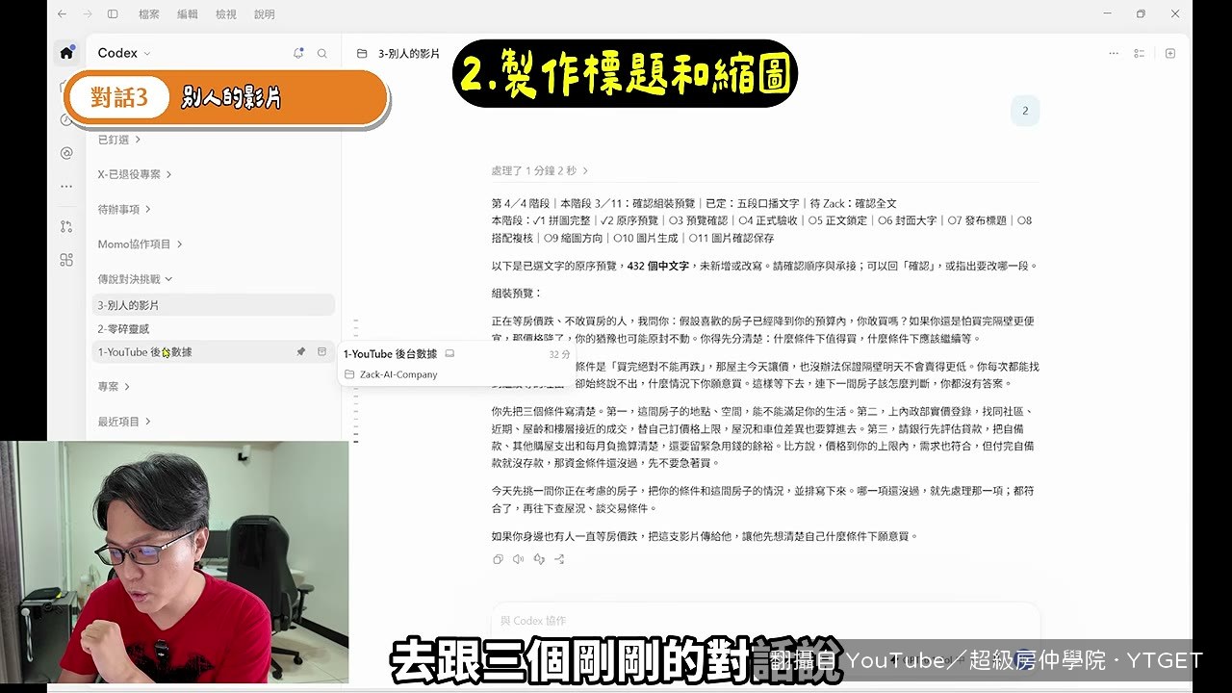Open the three-dot more icon in left rail
Image resolution: width=1232 pixels, height=693 pixels.
66,187
